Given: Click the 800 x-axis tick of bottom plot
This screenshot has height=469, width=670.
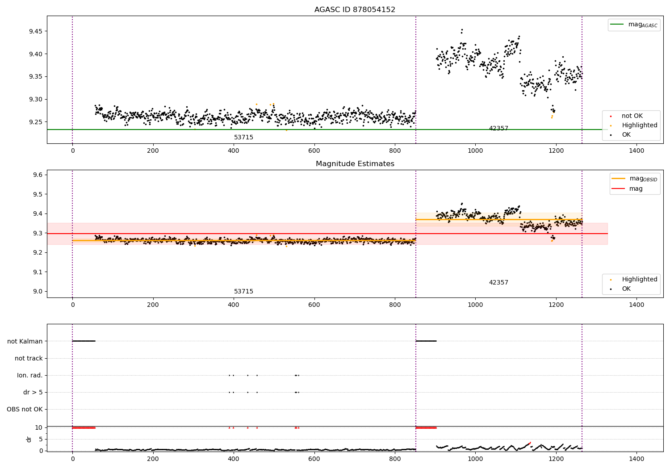Looking at the screenshot, I should pyautogui.click(x=395, y=459).
